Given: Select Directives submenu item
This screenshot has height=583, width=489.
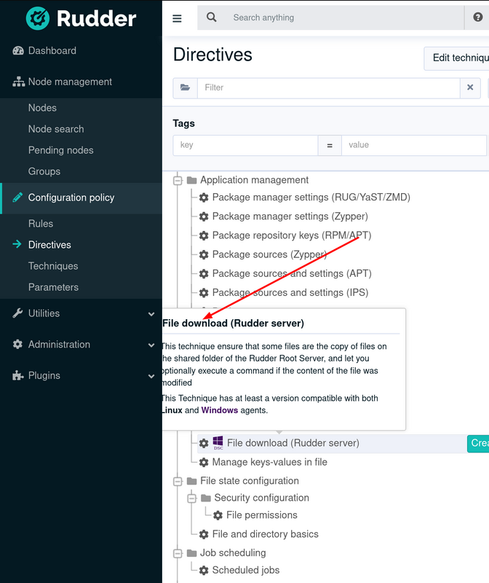Looking at the screenshot, I should click(49, 245).
